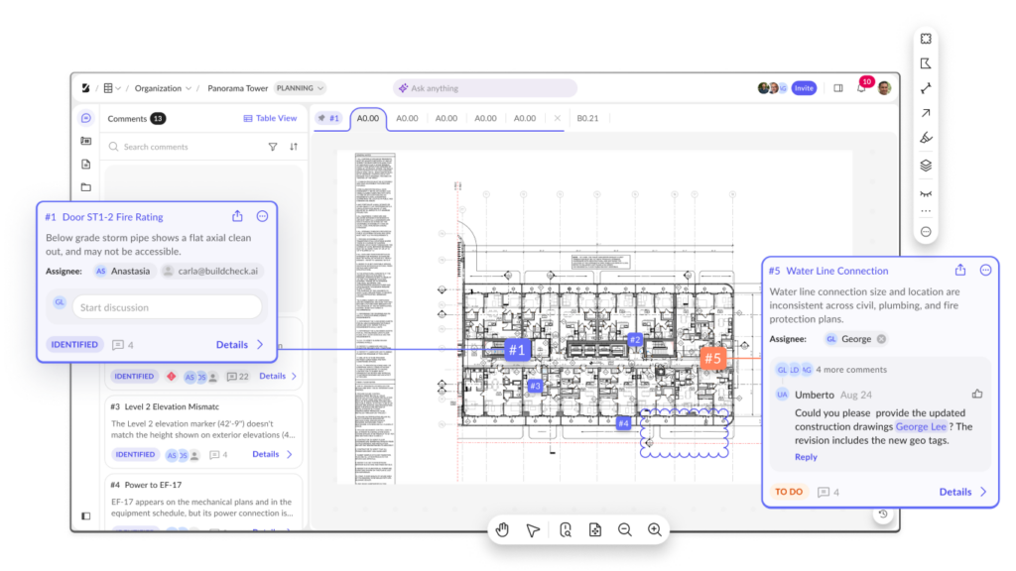Open the layers panel icon
The image size is (1016, 571).
pyautogui.click(x=925, y=166)
